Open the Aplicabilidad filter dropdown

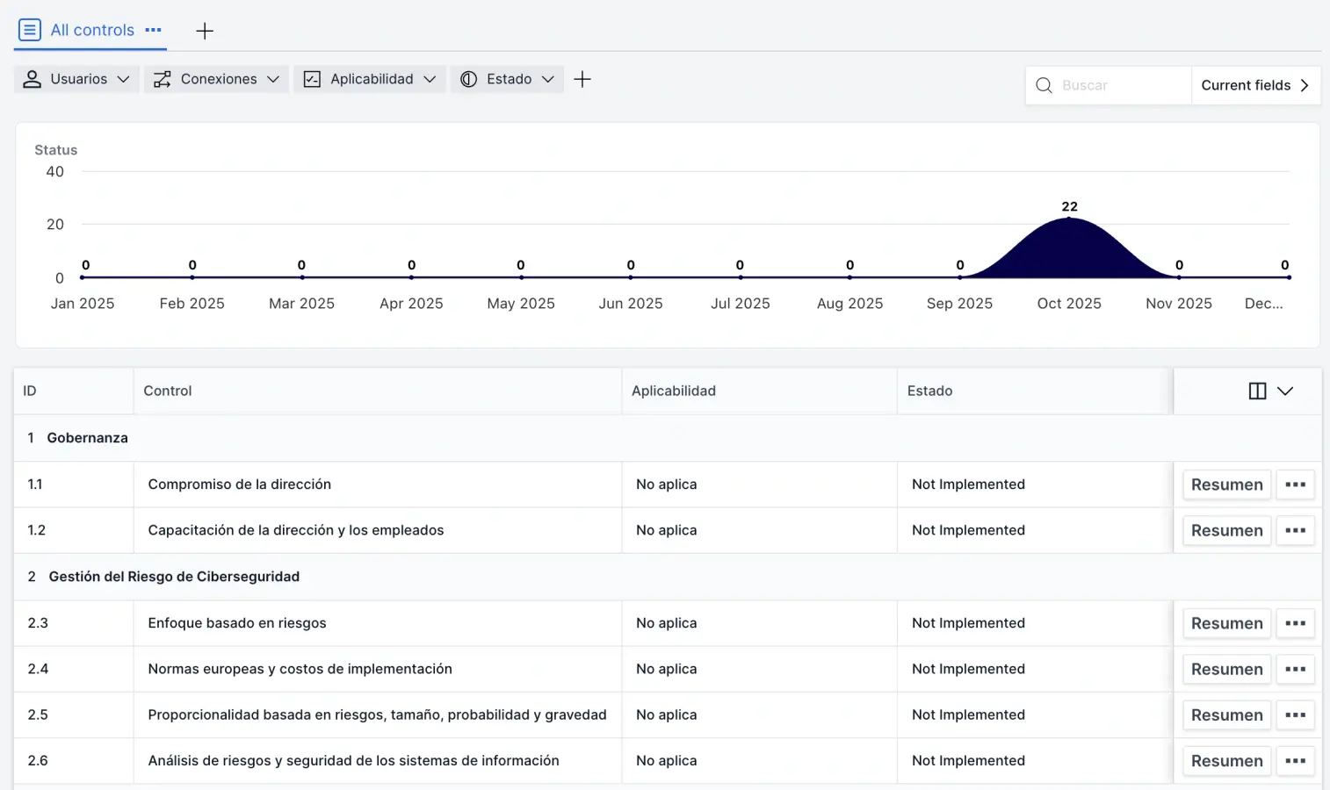pyautogui.click(x=370, y=79)
